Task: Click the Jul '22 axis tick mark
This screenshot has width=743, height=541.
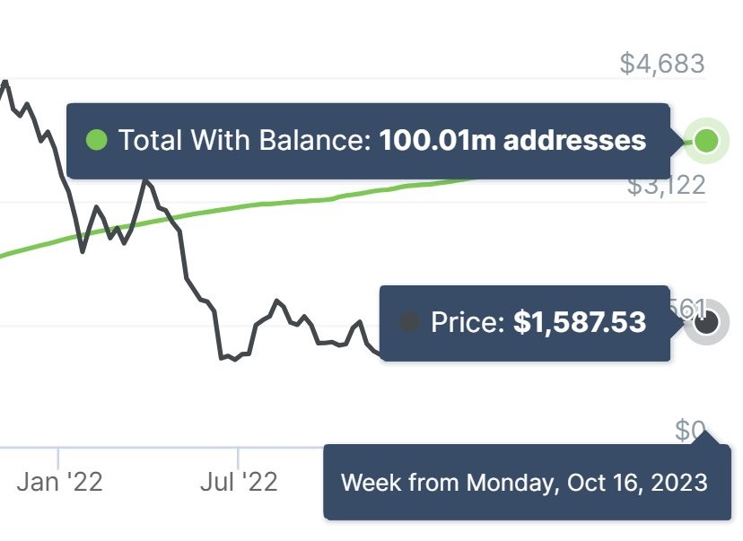Action: click(238, 456)
